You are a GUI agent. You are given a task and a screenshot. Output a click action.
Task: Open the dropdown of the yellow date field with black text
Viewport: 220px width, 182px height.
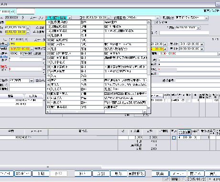click(28, 32)
